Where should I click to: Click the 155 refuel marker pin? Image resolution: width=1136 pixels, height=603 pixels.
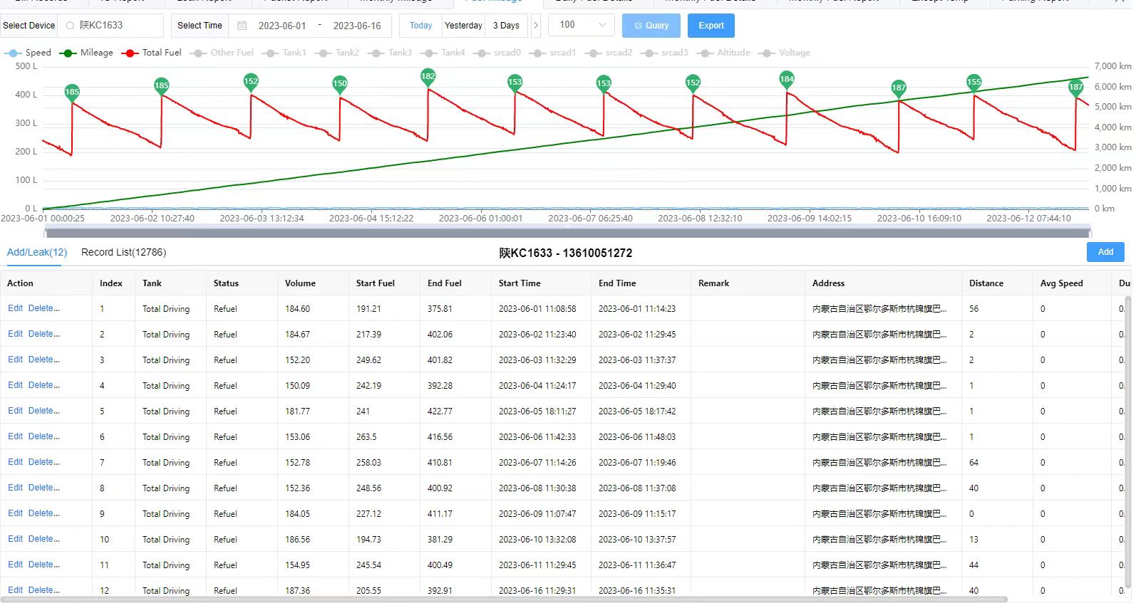(974, 82)
